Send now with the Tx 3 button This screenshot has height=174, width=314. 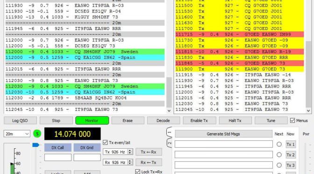[291, 165]
